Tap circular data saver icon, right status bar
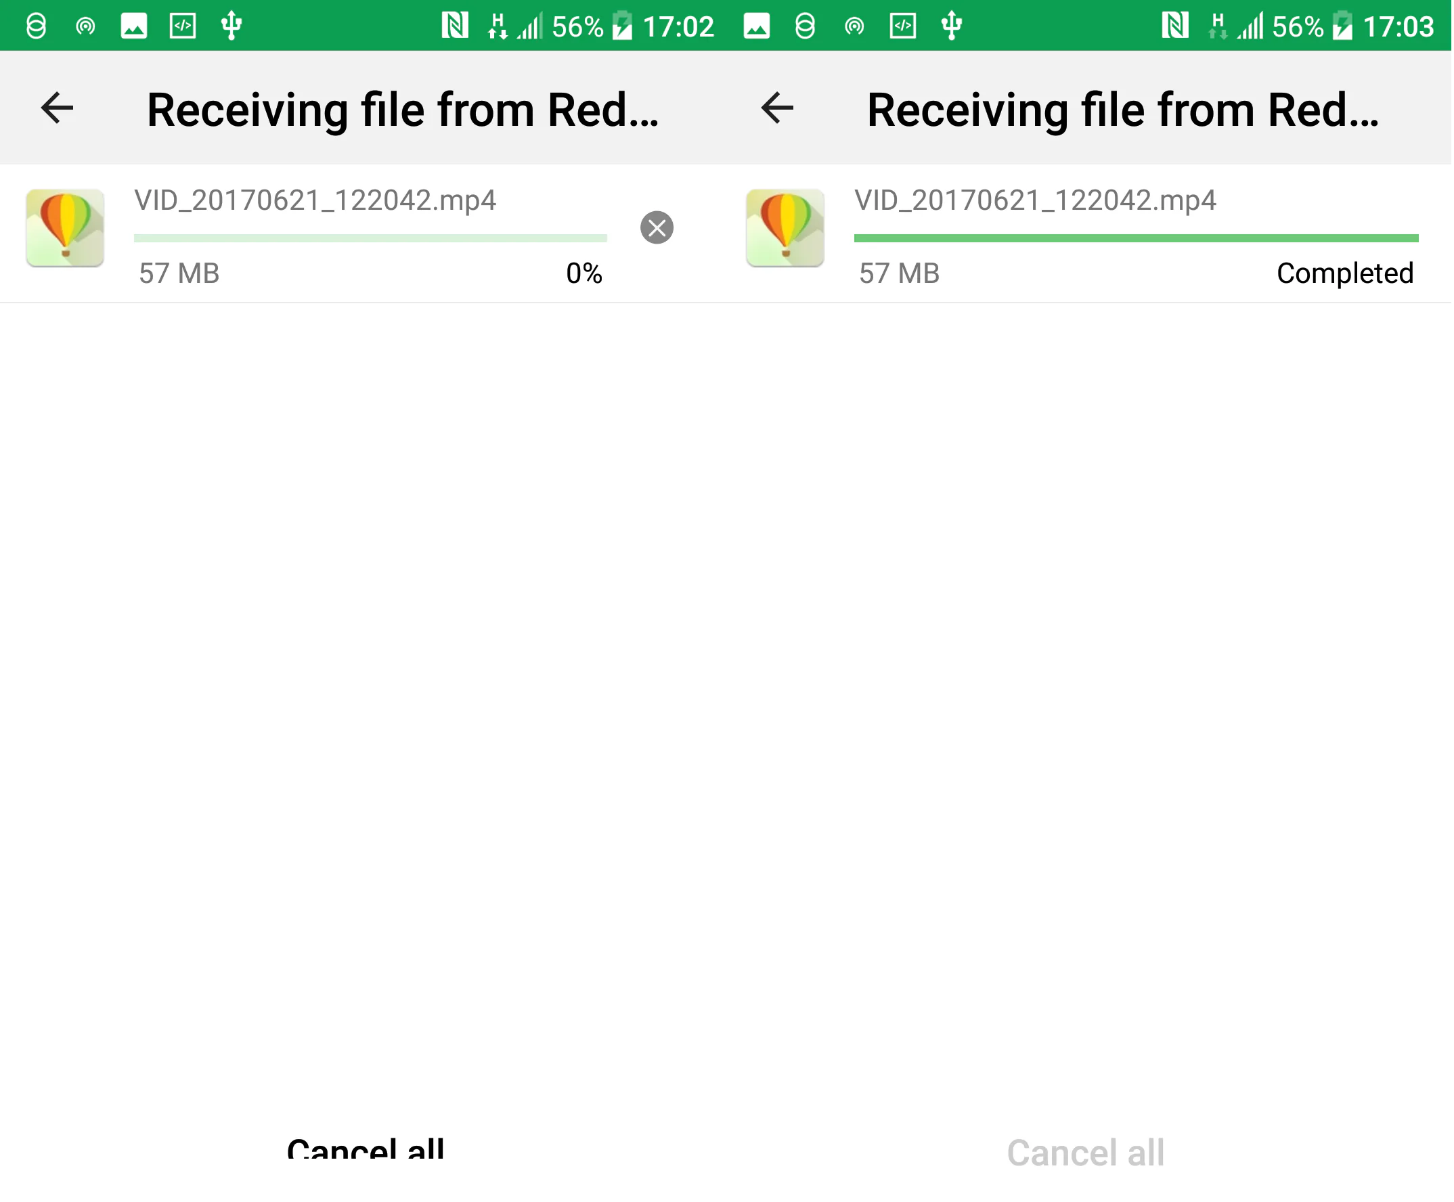This screenshot has width=1454, height=1202. pyautogui.click(x=806, y=26)
